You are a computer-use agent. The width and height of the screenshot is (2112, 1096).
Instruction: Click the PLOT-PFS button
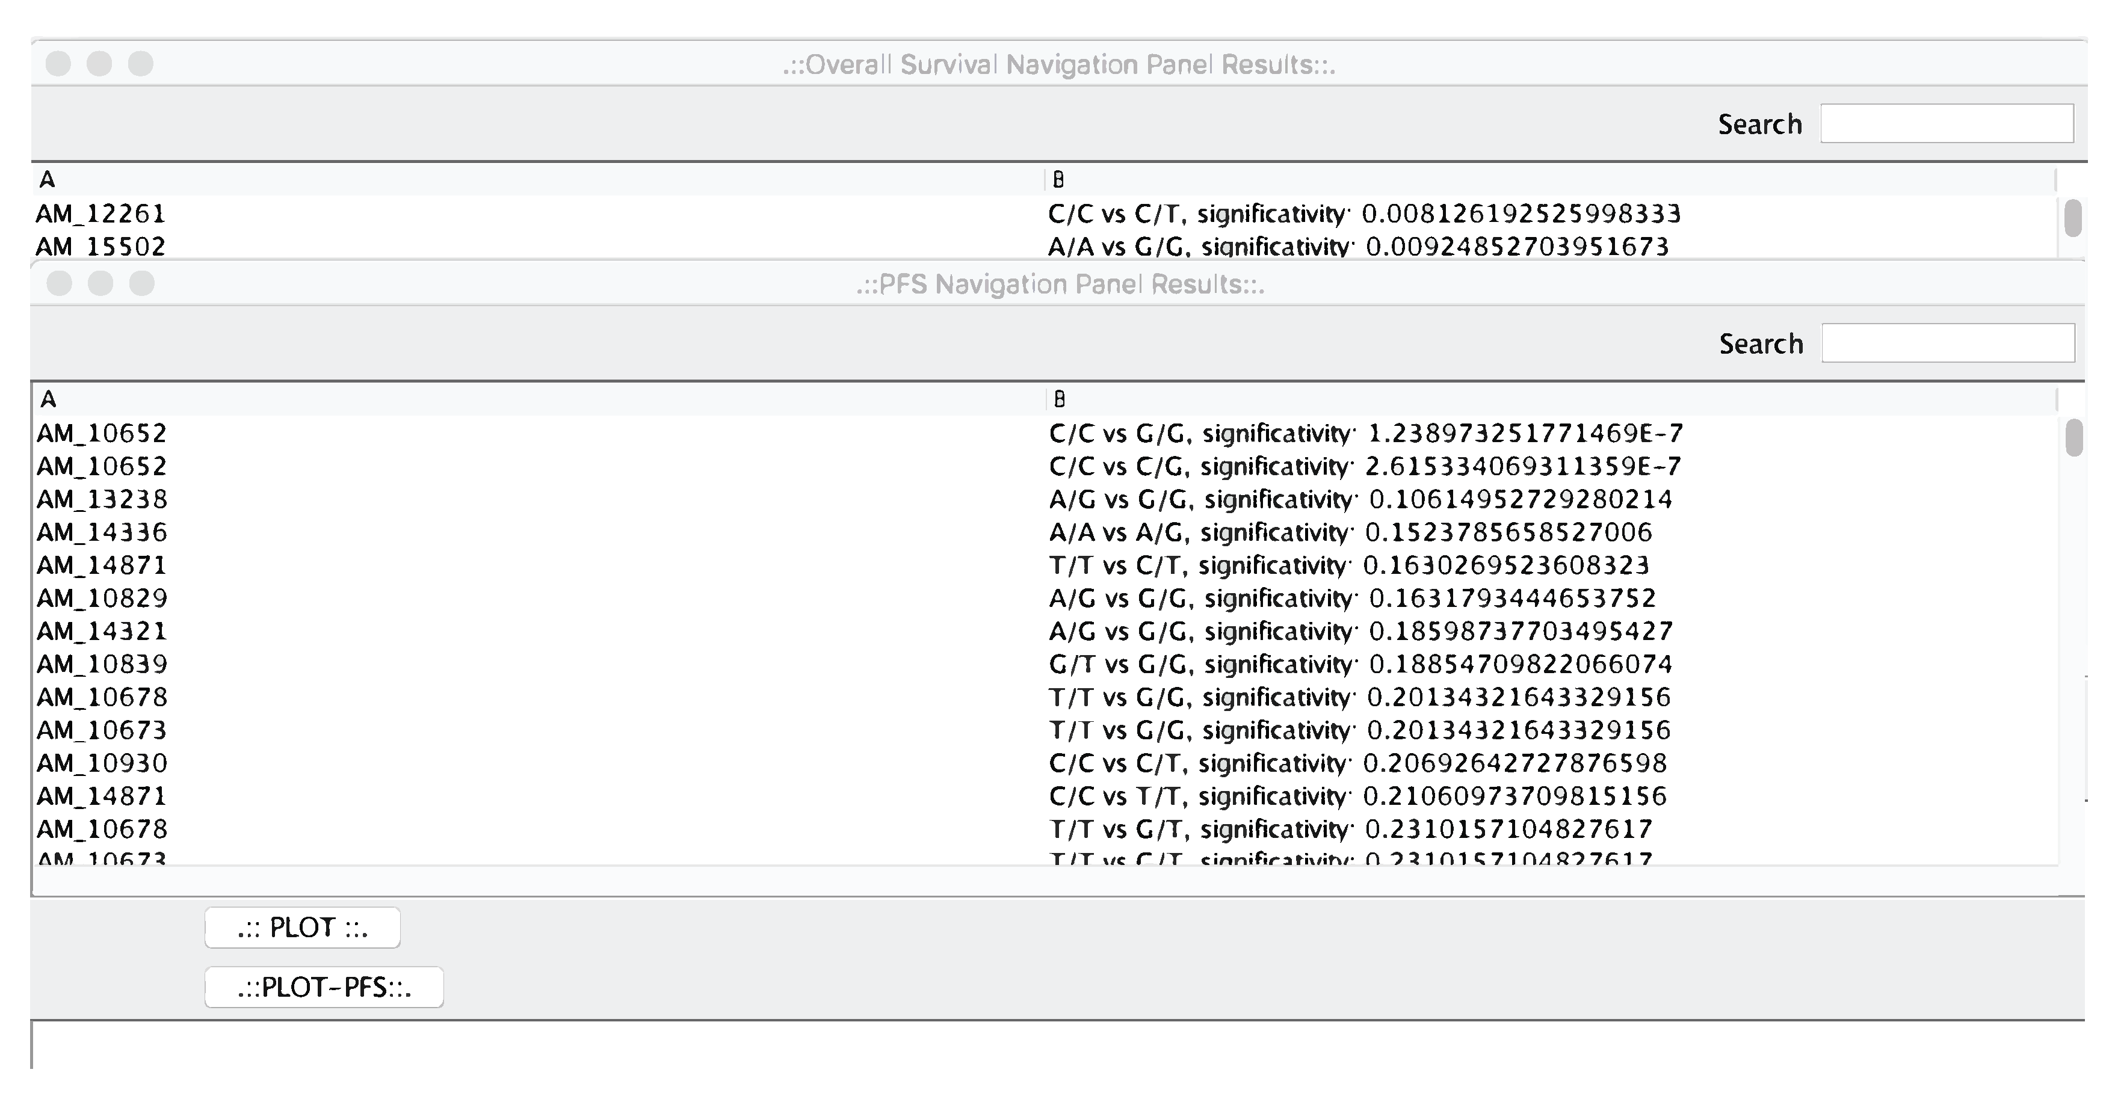coord(324,987)
